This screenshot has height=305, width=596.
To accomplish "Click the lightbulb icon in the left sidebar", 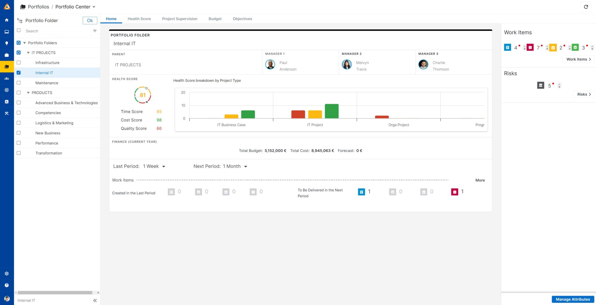I will (x=7, y=43).
